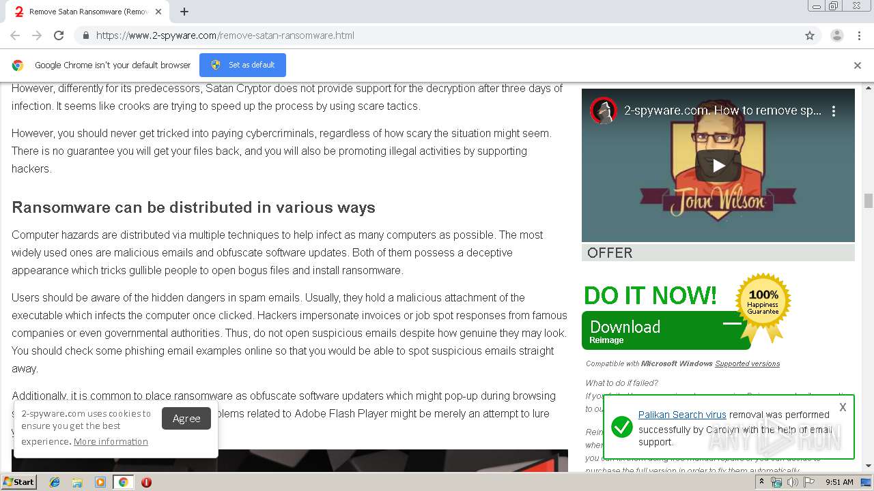
Task: Open video title link
Action: (x=722, y=110)
